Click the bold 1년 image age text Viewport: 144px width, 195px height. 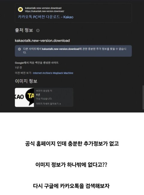38,95
